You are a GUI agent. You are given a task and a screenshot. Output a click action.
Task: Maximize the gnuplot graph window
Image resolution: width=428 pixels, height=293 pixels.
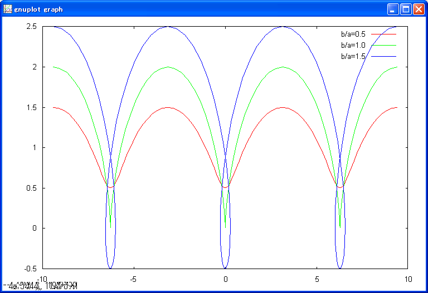[406, 9]
